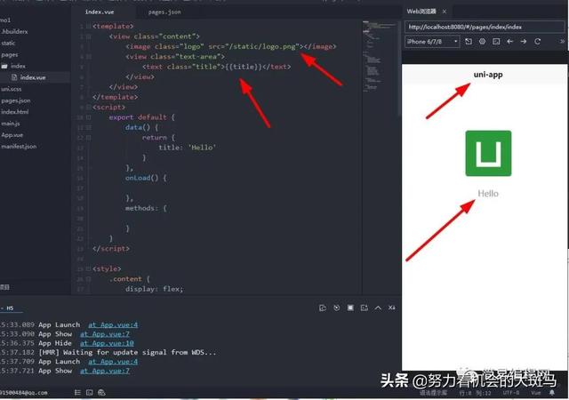Open first App.vue:4 link on App Launch line
The image size is (569, 400).
[x=113, y=324]
